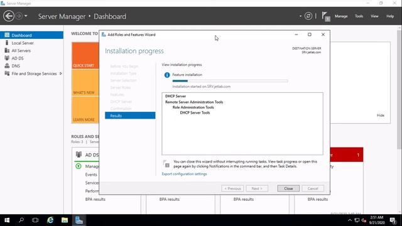Click the AD DS tile server icon
This screenshot has height=226, width=402.
tap(79, 154)
